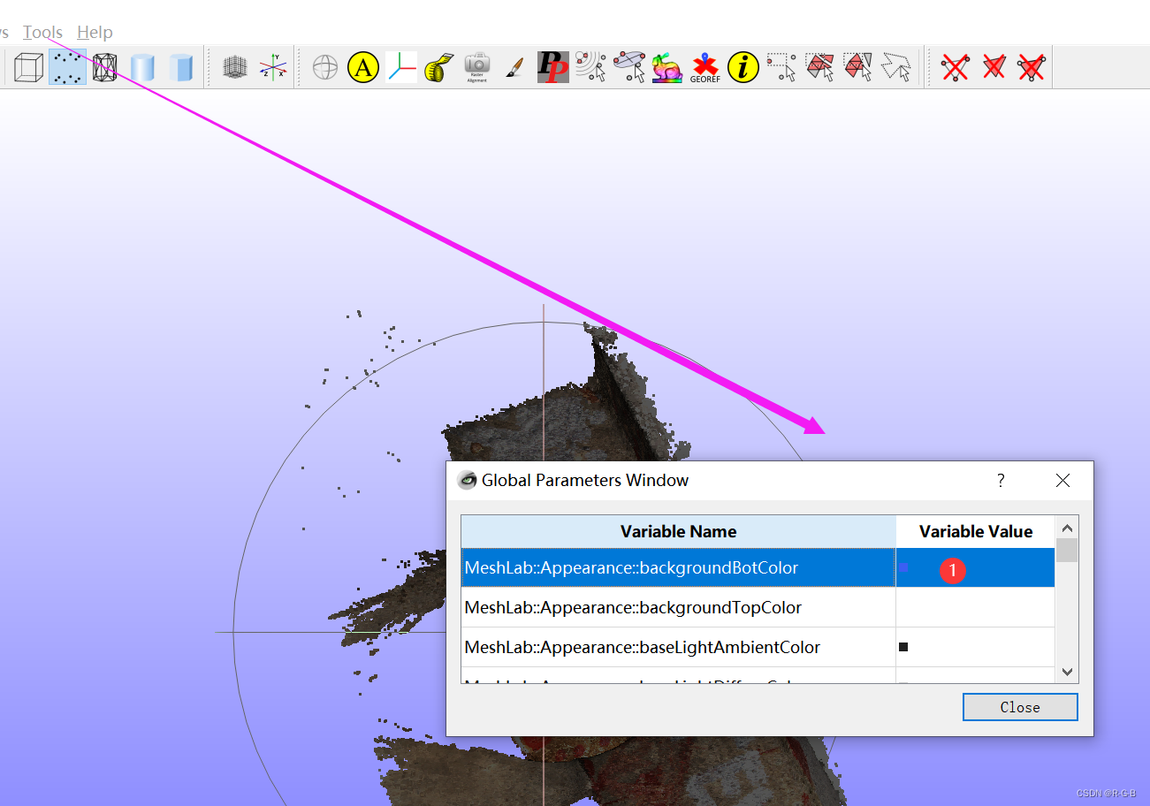Activate Select Connected Components tool

click(x=857, y=67)
